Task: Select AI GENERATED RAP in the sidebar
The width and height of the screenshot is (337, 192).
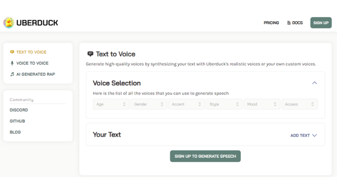Action: [36, 74]
